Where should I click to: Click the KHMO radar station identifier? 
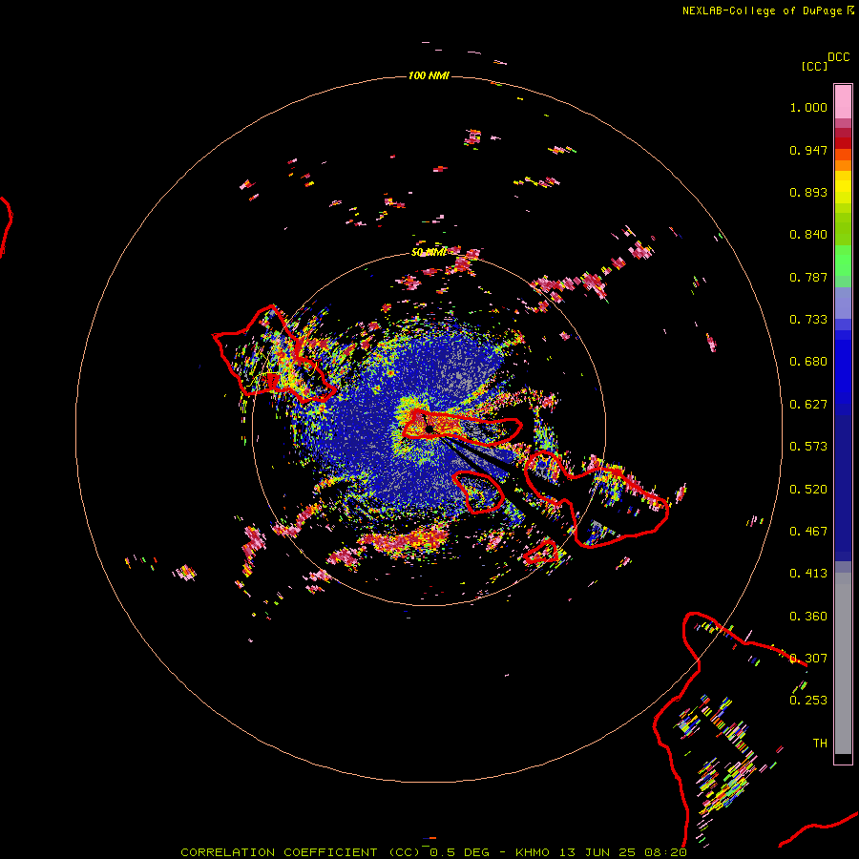pos(533,852)
